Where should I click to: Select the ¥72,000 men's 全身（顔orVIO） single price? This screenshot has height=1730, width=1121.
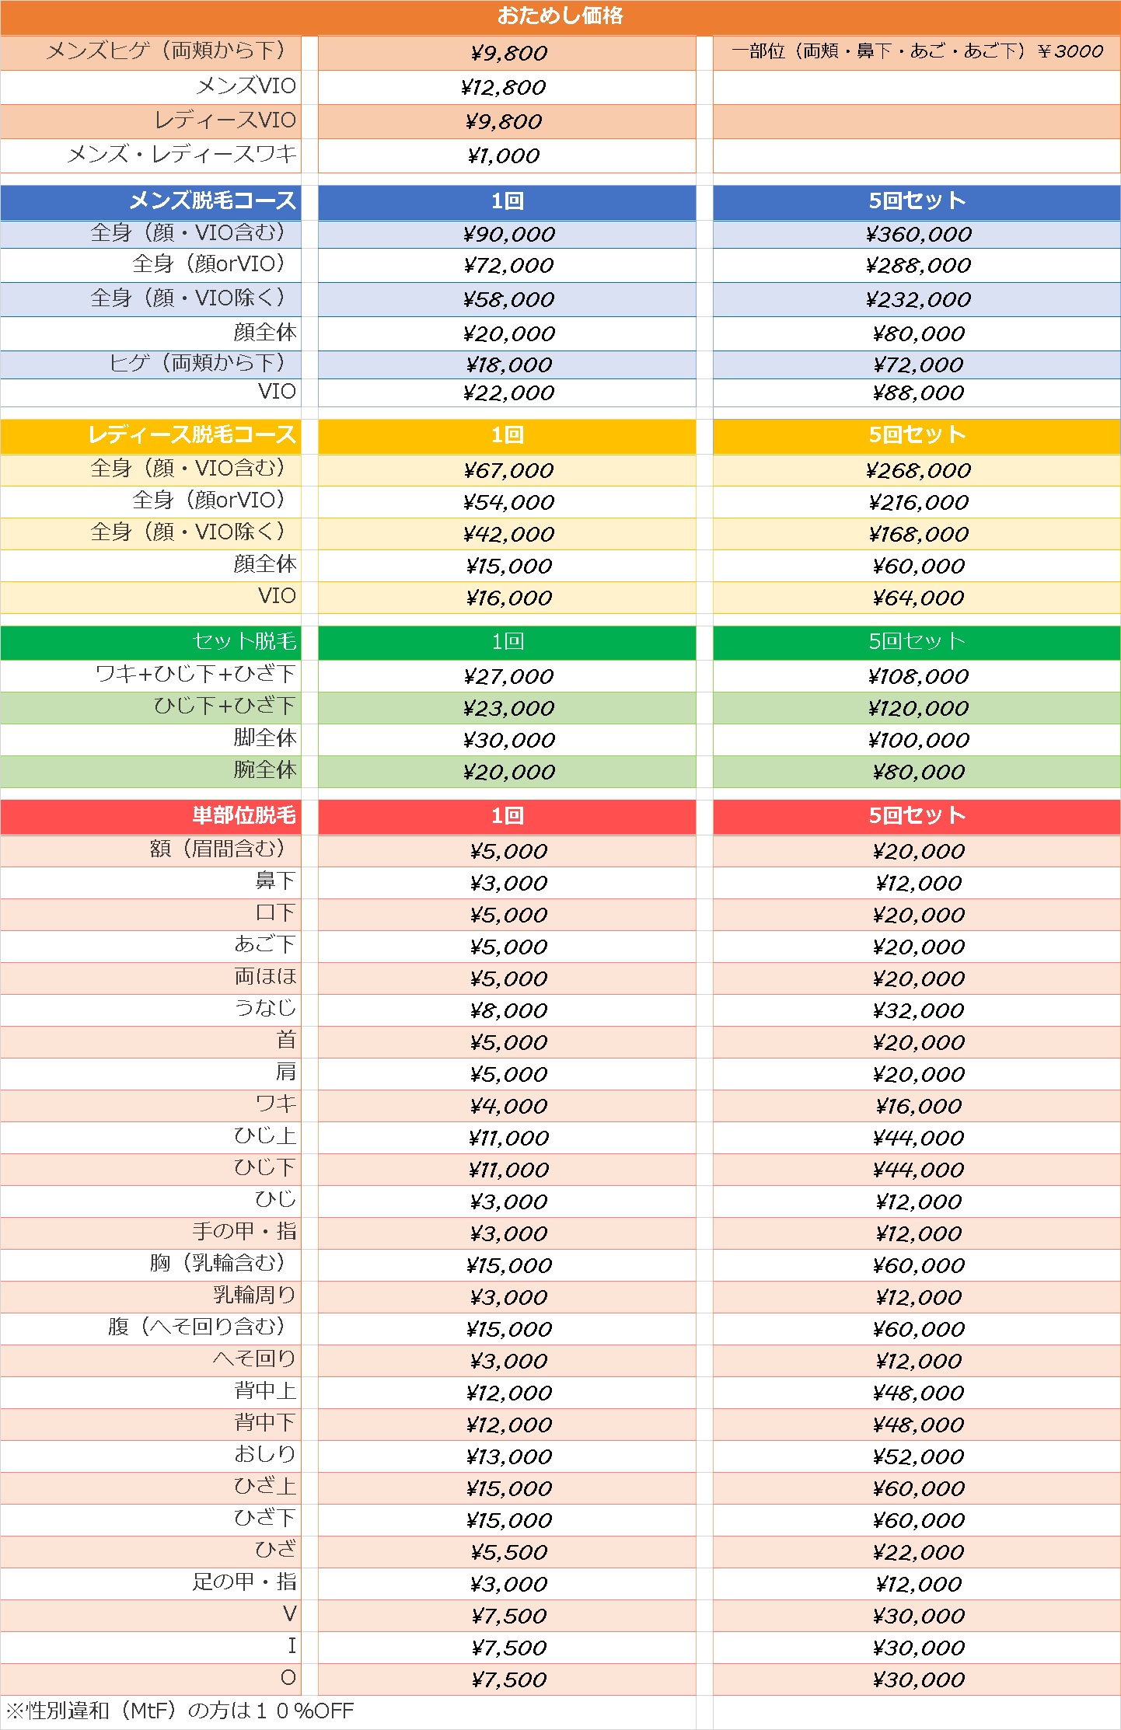point(509,266)
